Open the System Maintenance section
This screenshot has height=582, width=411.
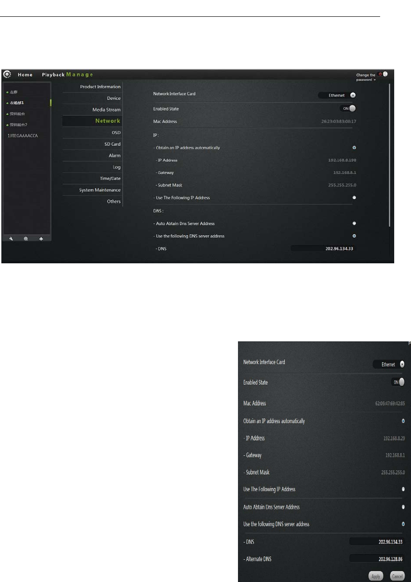click(x=99, y=190)
